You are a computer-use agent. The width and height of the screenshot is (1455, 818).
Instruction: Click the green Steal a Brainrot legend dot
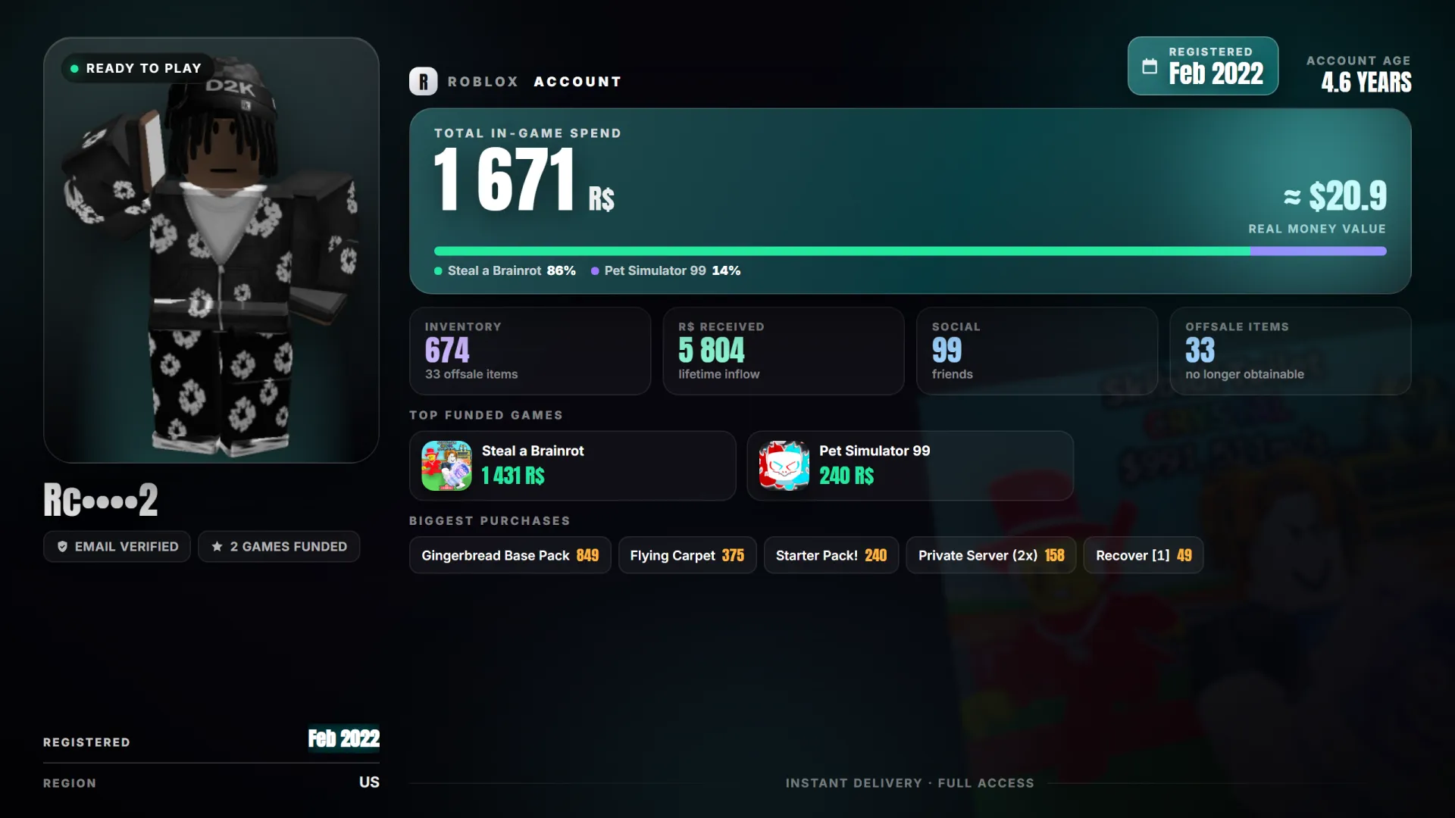[438, 271]
